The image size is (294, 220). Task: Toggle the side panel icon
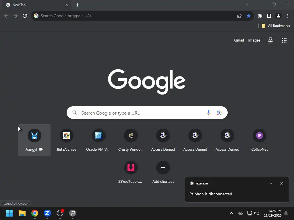pos(269,16)
